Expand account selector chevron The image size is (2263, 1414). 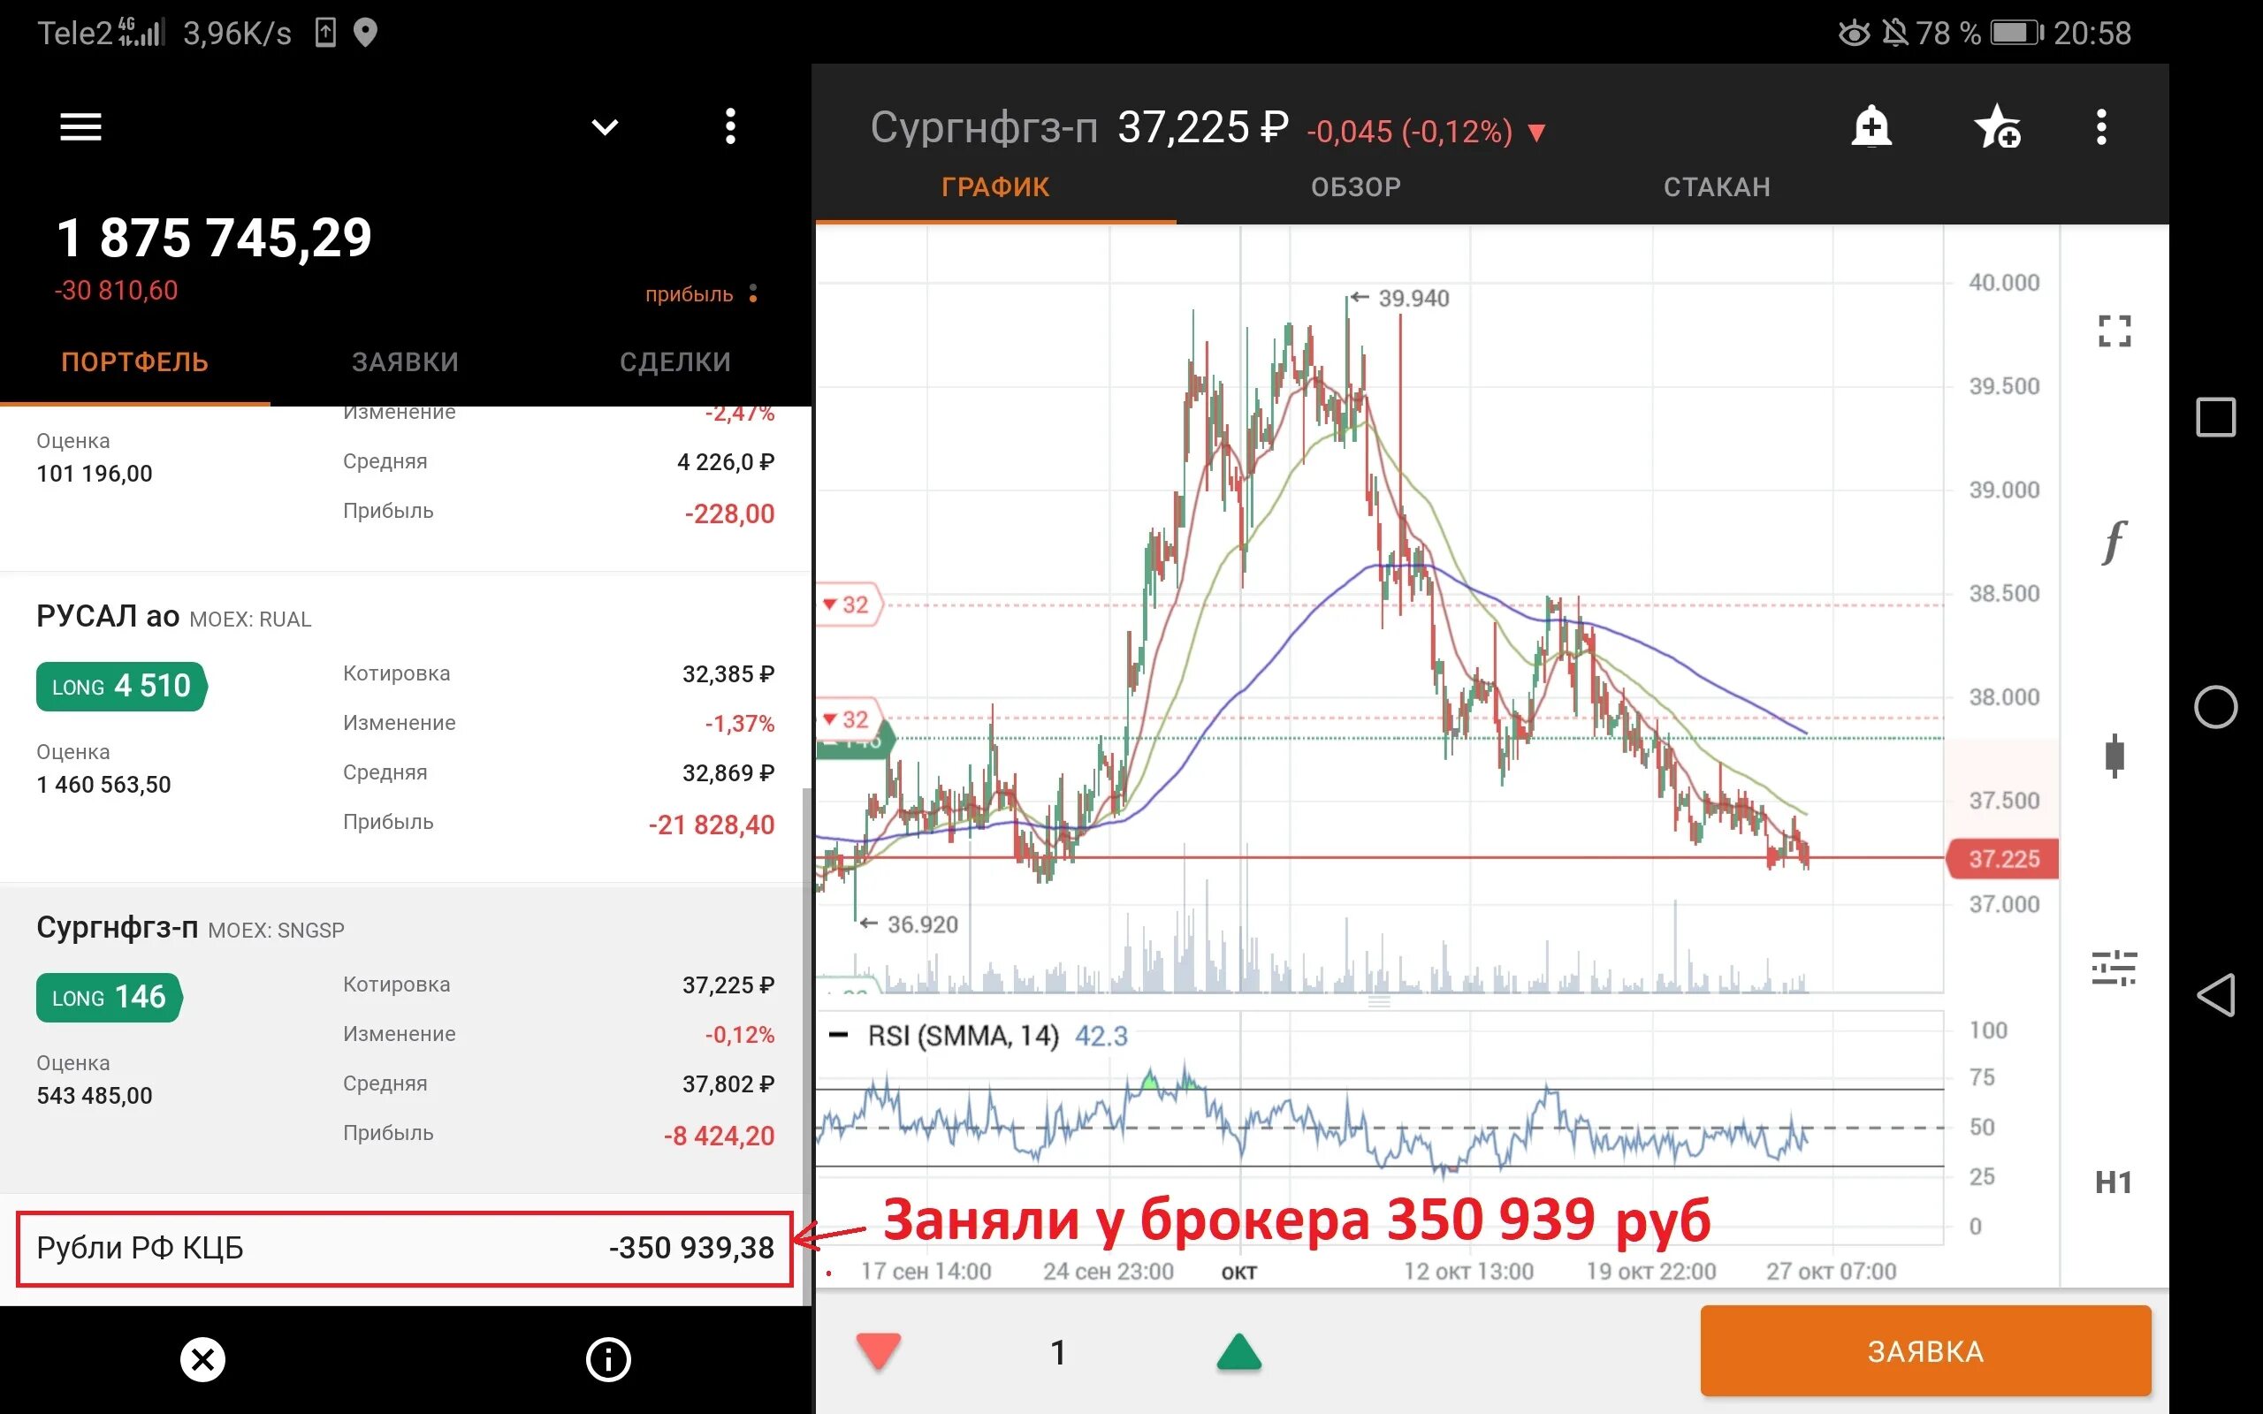tap(605, 126)
